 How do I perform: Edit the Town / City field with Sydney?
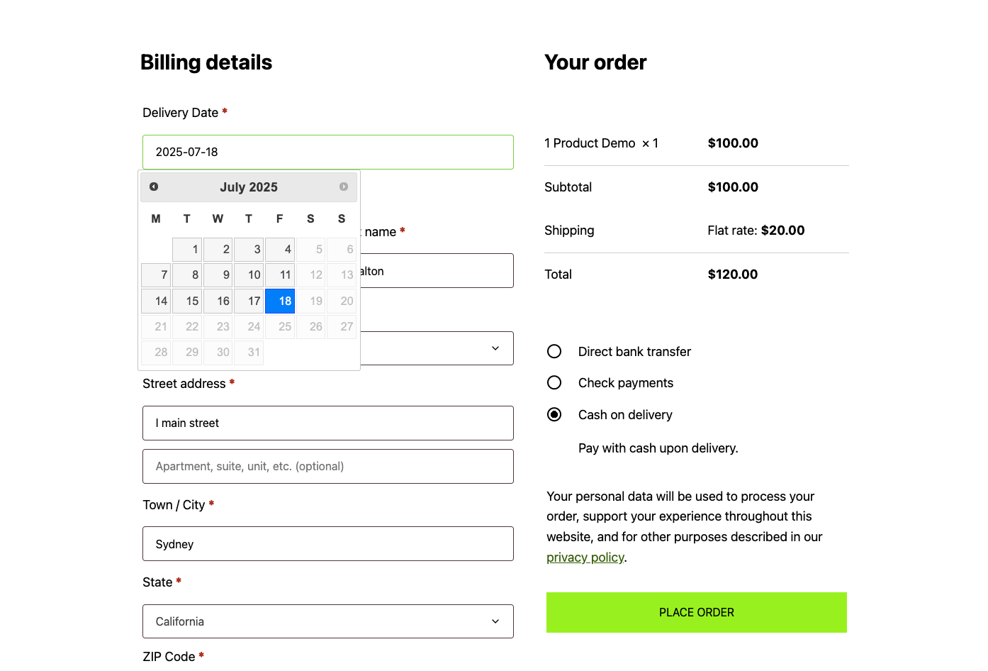pyautogui.click(x=327, y=544)
